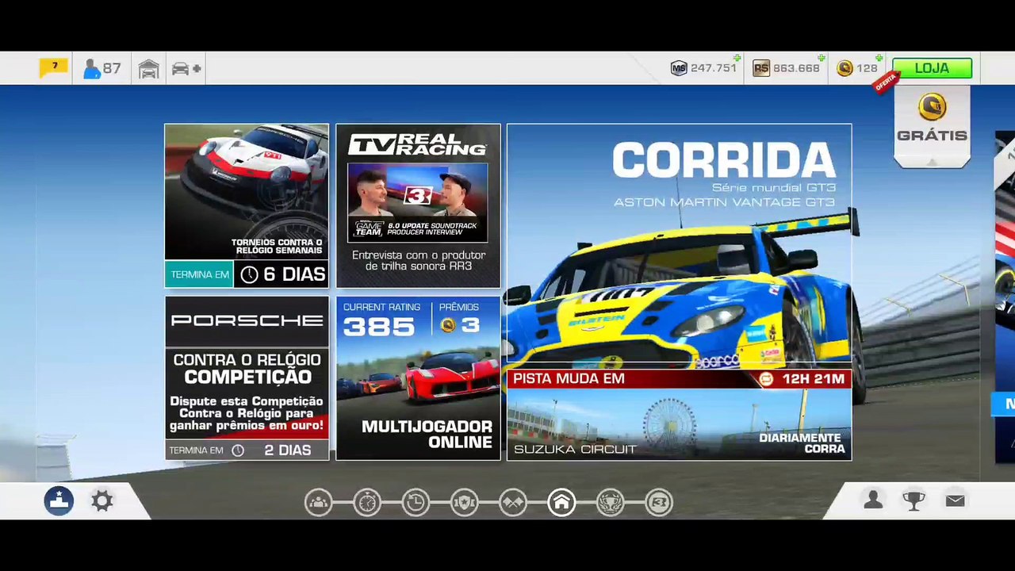
Task: Select the crossed flags icon in bottom navigation
Action: [x=513, y=502]
